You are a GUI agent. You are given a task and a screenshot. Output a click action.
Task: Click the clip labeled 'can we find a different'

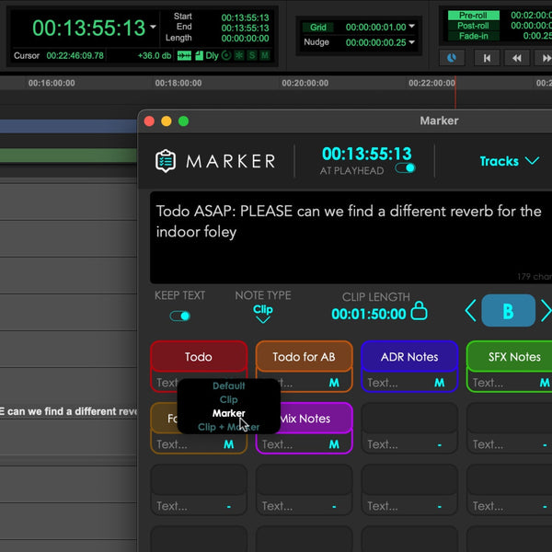click(68, 411)
